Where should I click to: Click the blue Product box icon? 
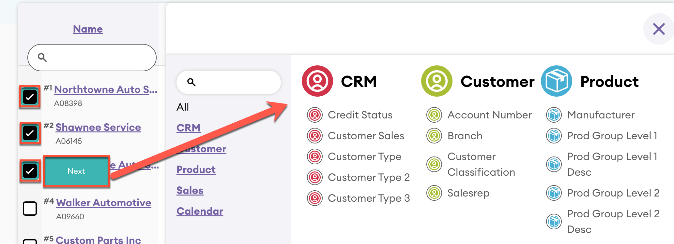[556, 81]
